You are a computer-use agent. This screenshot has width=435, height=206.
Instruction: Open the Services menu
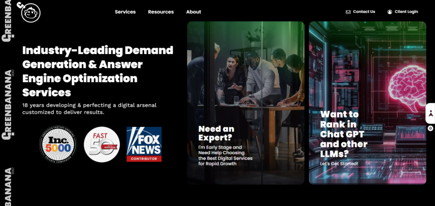click(125, 12)
